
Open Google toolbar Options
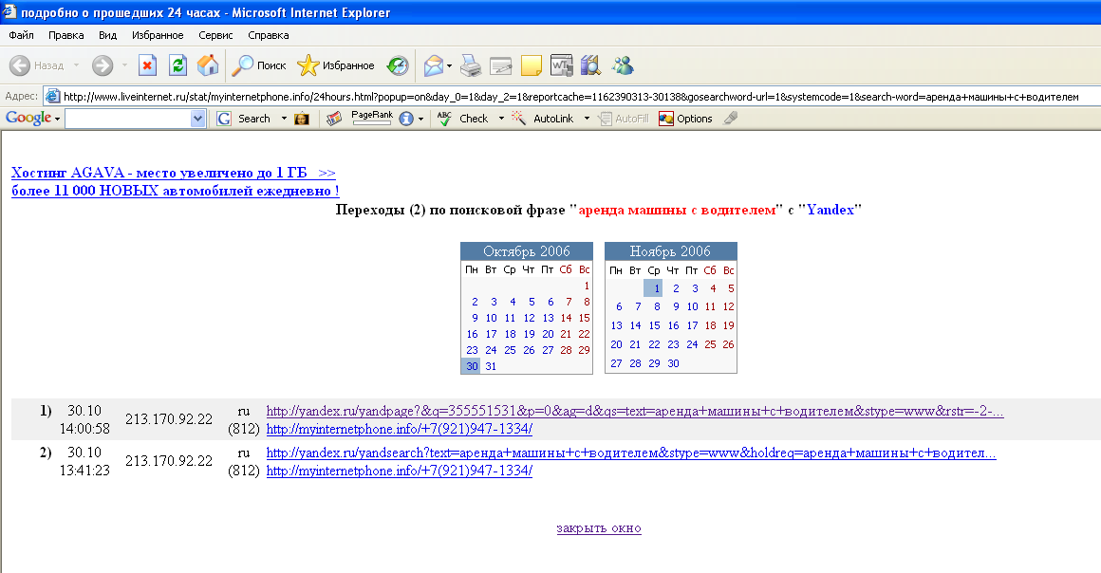point(686,119)
